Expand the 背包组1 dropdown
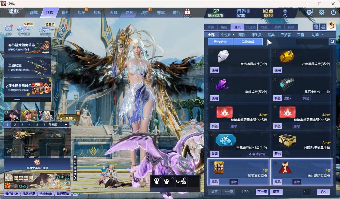The height and width of the screenshot is (199, 340). (66, 125)
